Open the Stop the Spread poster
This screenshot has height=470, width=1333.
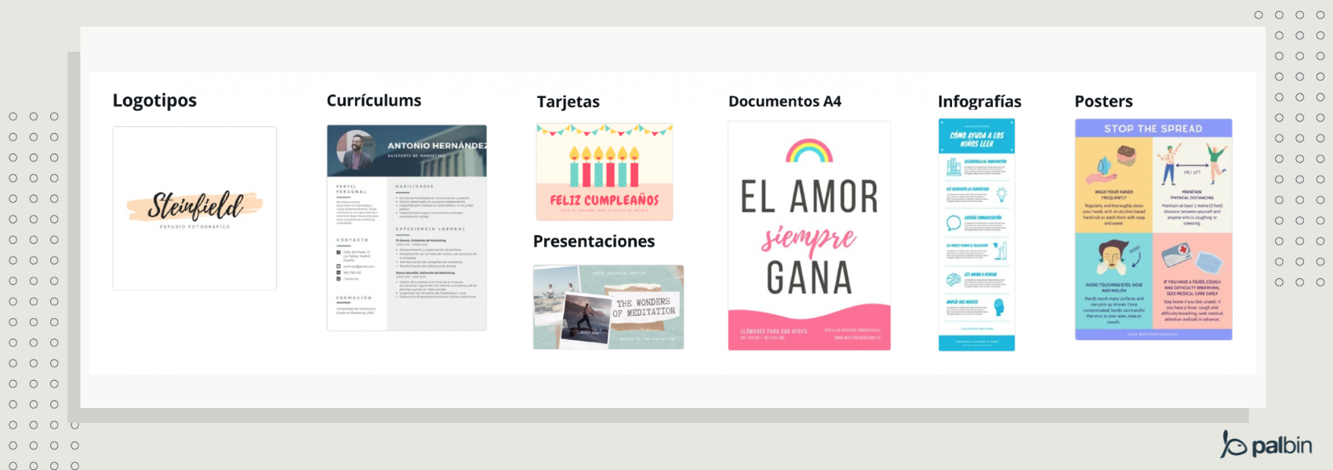point(1153,230)
